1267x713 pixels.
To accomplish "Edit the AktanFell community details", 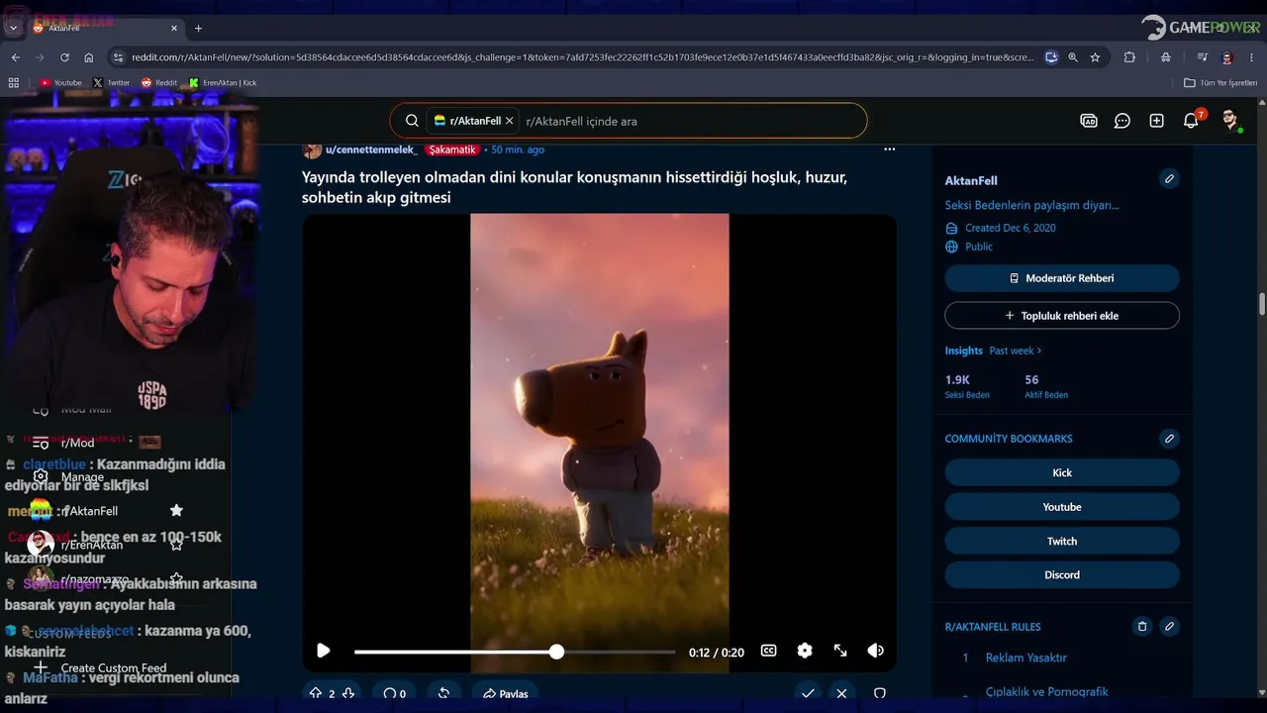I will pos(1169,179).
